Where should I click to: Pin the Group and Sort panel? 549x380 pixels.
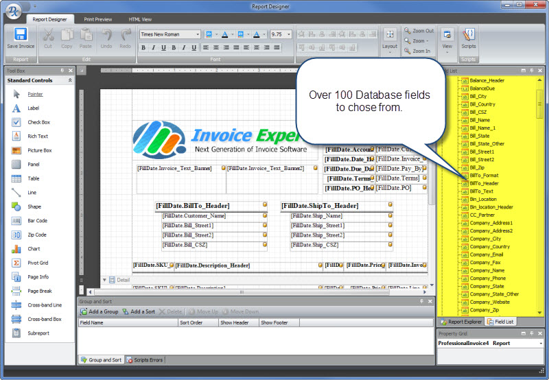[422, 301]
